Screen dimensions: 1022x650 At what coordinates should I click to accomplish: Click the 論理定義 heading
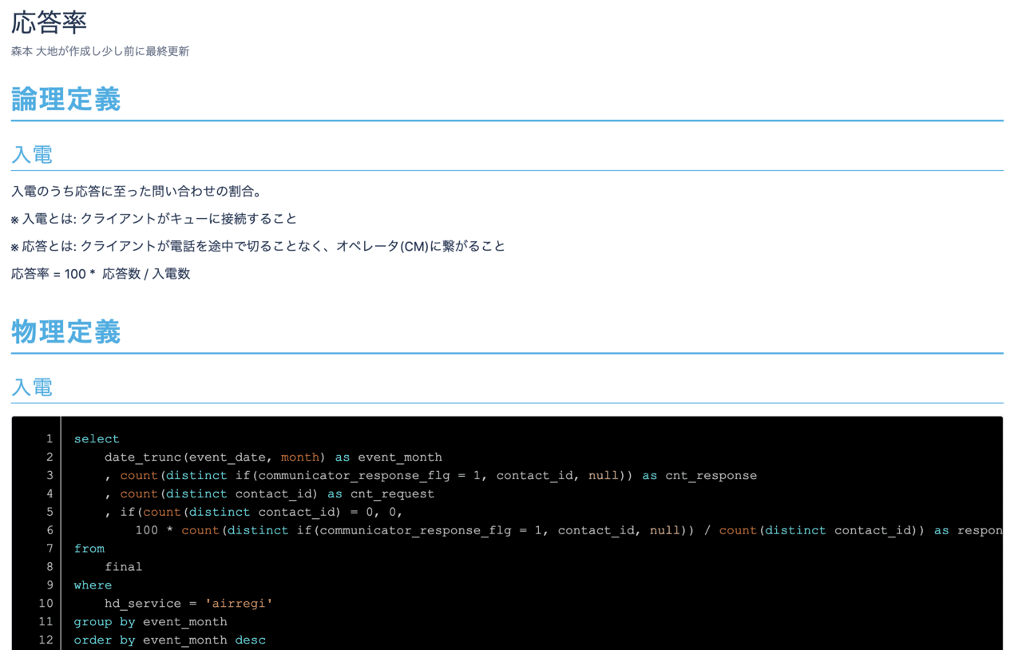[65, 99]
